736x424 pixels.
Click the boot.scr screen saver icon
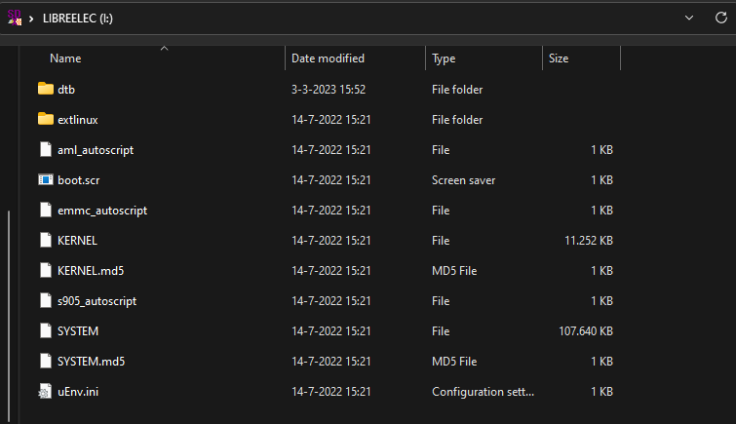click(x=45, y=179)
